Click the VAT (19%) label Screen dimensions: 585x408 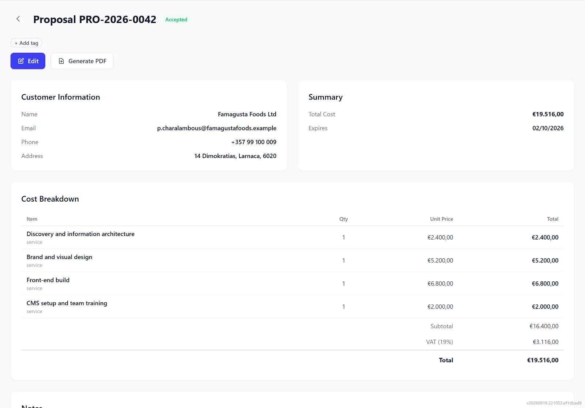point(439,342)
